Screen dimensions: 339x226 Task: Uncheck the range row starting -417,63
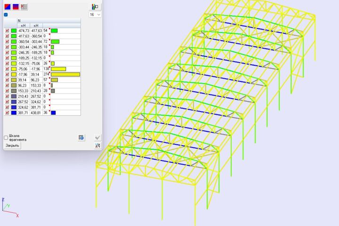coord(8,36)
